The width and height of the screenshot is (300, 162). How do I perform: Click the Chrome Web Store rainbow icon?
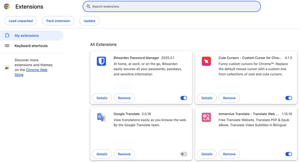[7, 67]
